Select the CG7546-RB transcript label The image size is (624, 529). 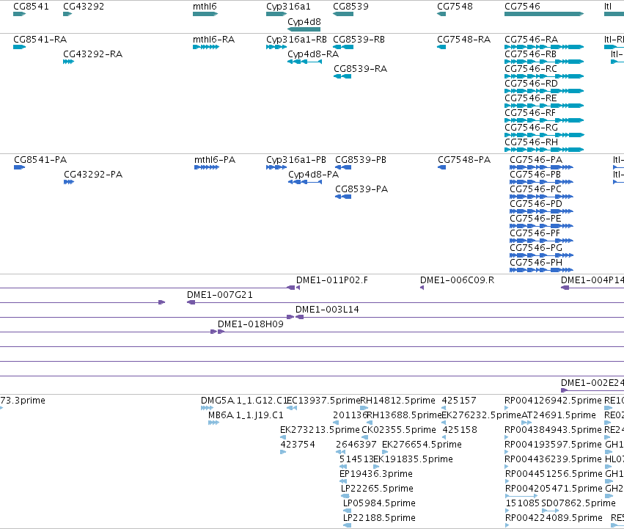point(530,54)
